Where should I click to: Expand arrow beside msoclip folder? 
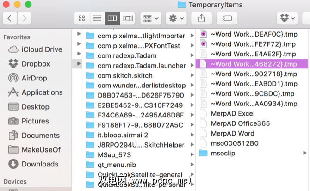tap(304, 153)
